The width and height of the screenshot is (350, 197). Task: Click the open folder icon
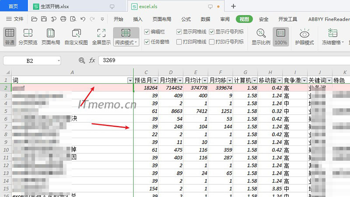click(34, 19)
